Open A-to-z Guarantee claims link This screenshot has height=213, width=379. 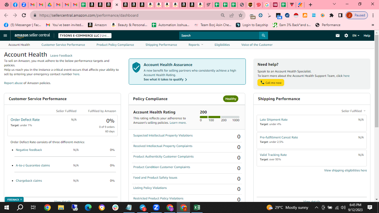33,165
